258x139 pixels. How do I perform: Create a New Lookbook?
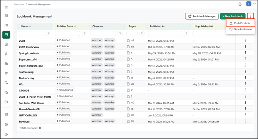(x=233, y=16)
